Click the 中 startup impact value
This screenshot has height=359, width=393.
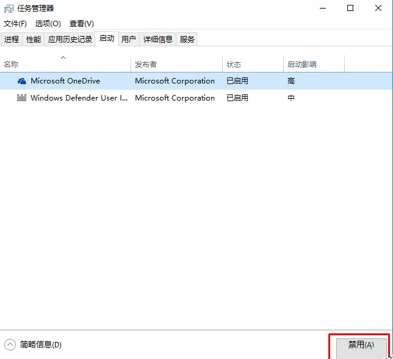(x=291, y=98)
